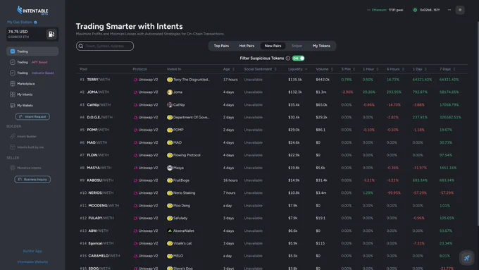Click the settings gear icon top right

point(460,10)
